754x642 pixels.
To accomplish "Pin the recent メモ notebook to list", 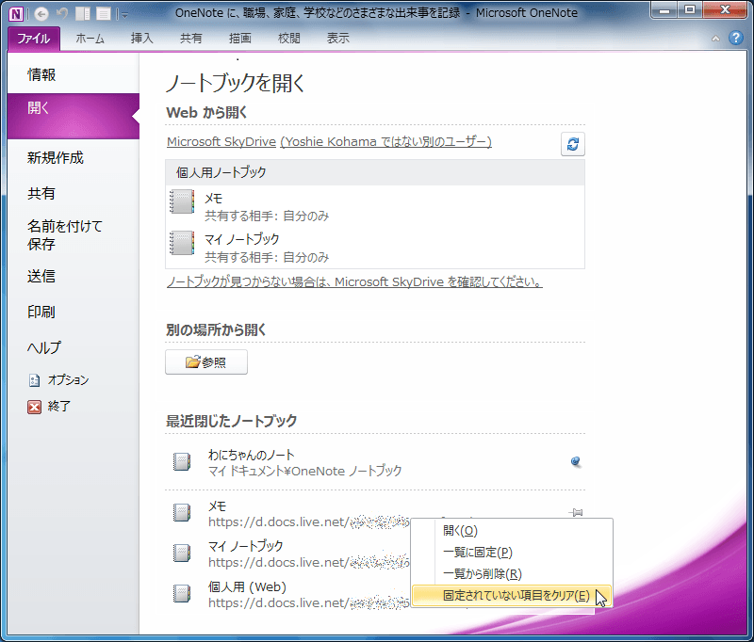I will [x=576, y=512].
